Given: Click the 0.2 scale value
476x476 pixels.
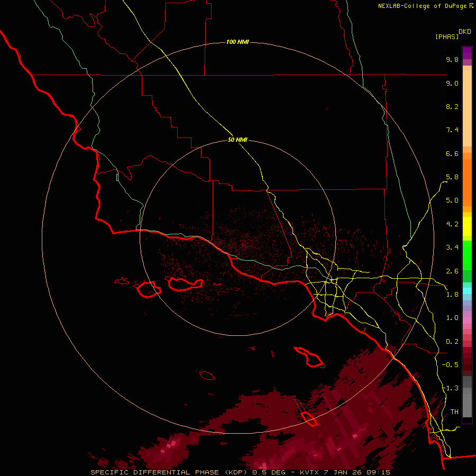Looking at the screenshot, I should pos(452,342).
